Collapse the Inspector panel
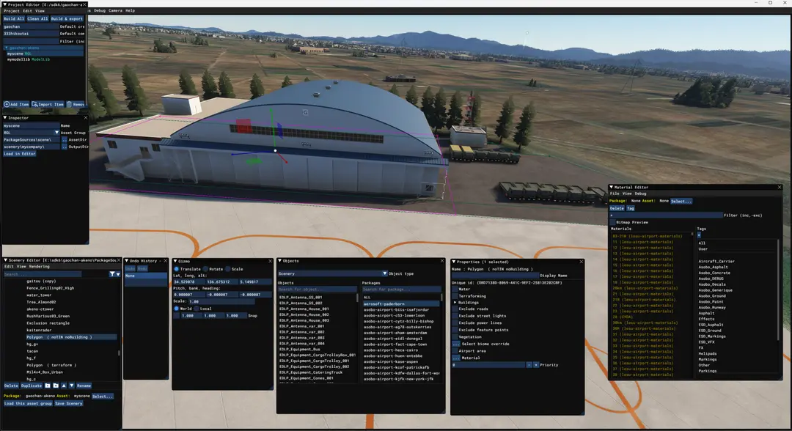 click(x=5, y=117)
